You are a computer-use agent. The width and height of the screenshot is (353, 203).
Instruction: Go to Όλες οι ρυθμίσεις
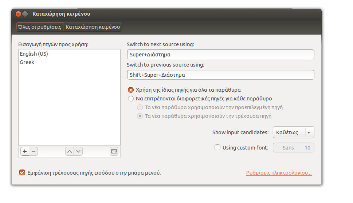(40, 27)
